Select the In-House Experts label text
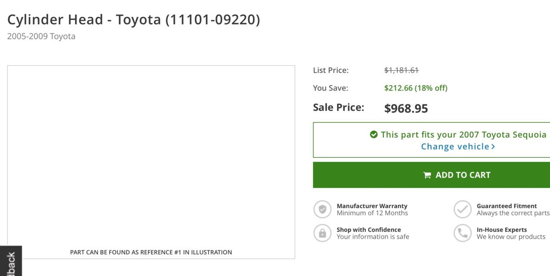The image size is (550, 276). point(501,230)
